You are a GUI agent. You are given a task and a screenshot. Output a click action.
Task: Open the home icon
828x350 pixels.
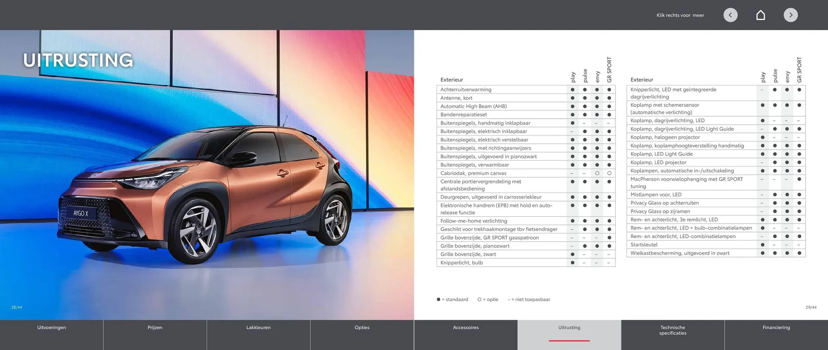[761, 15]
